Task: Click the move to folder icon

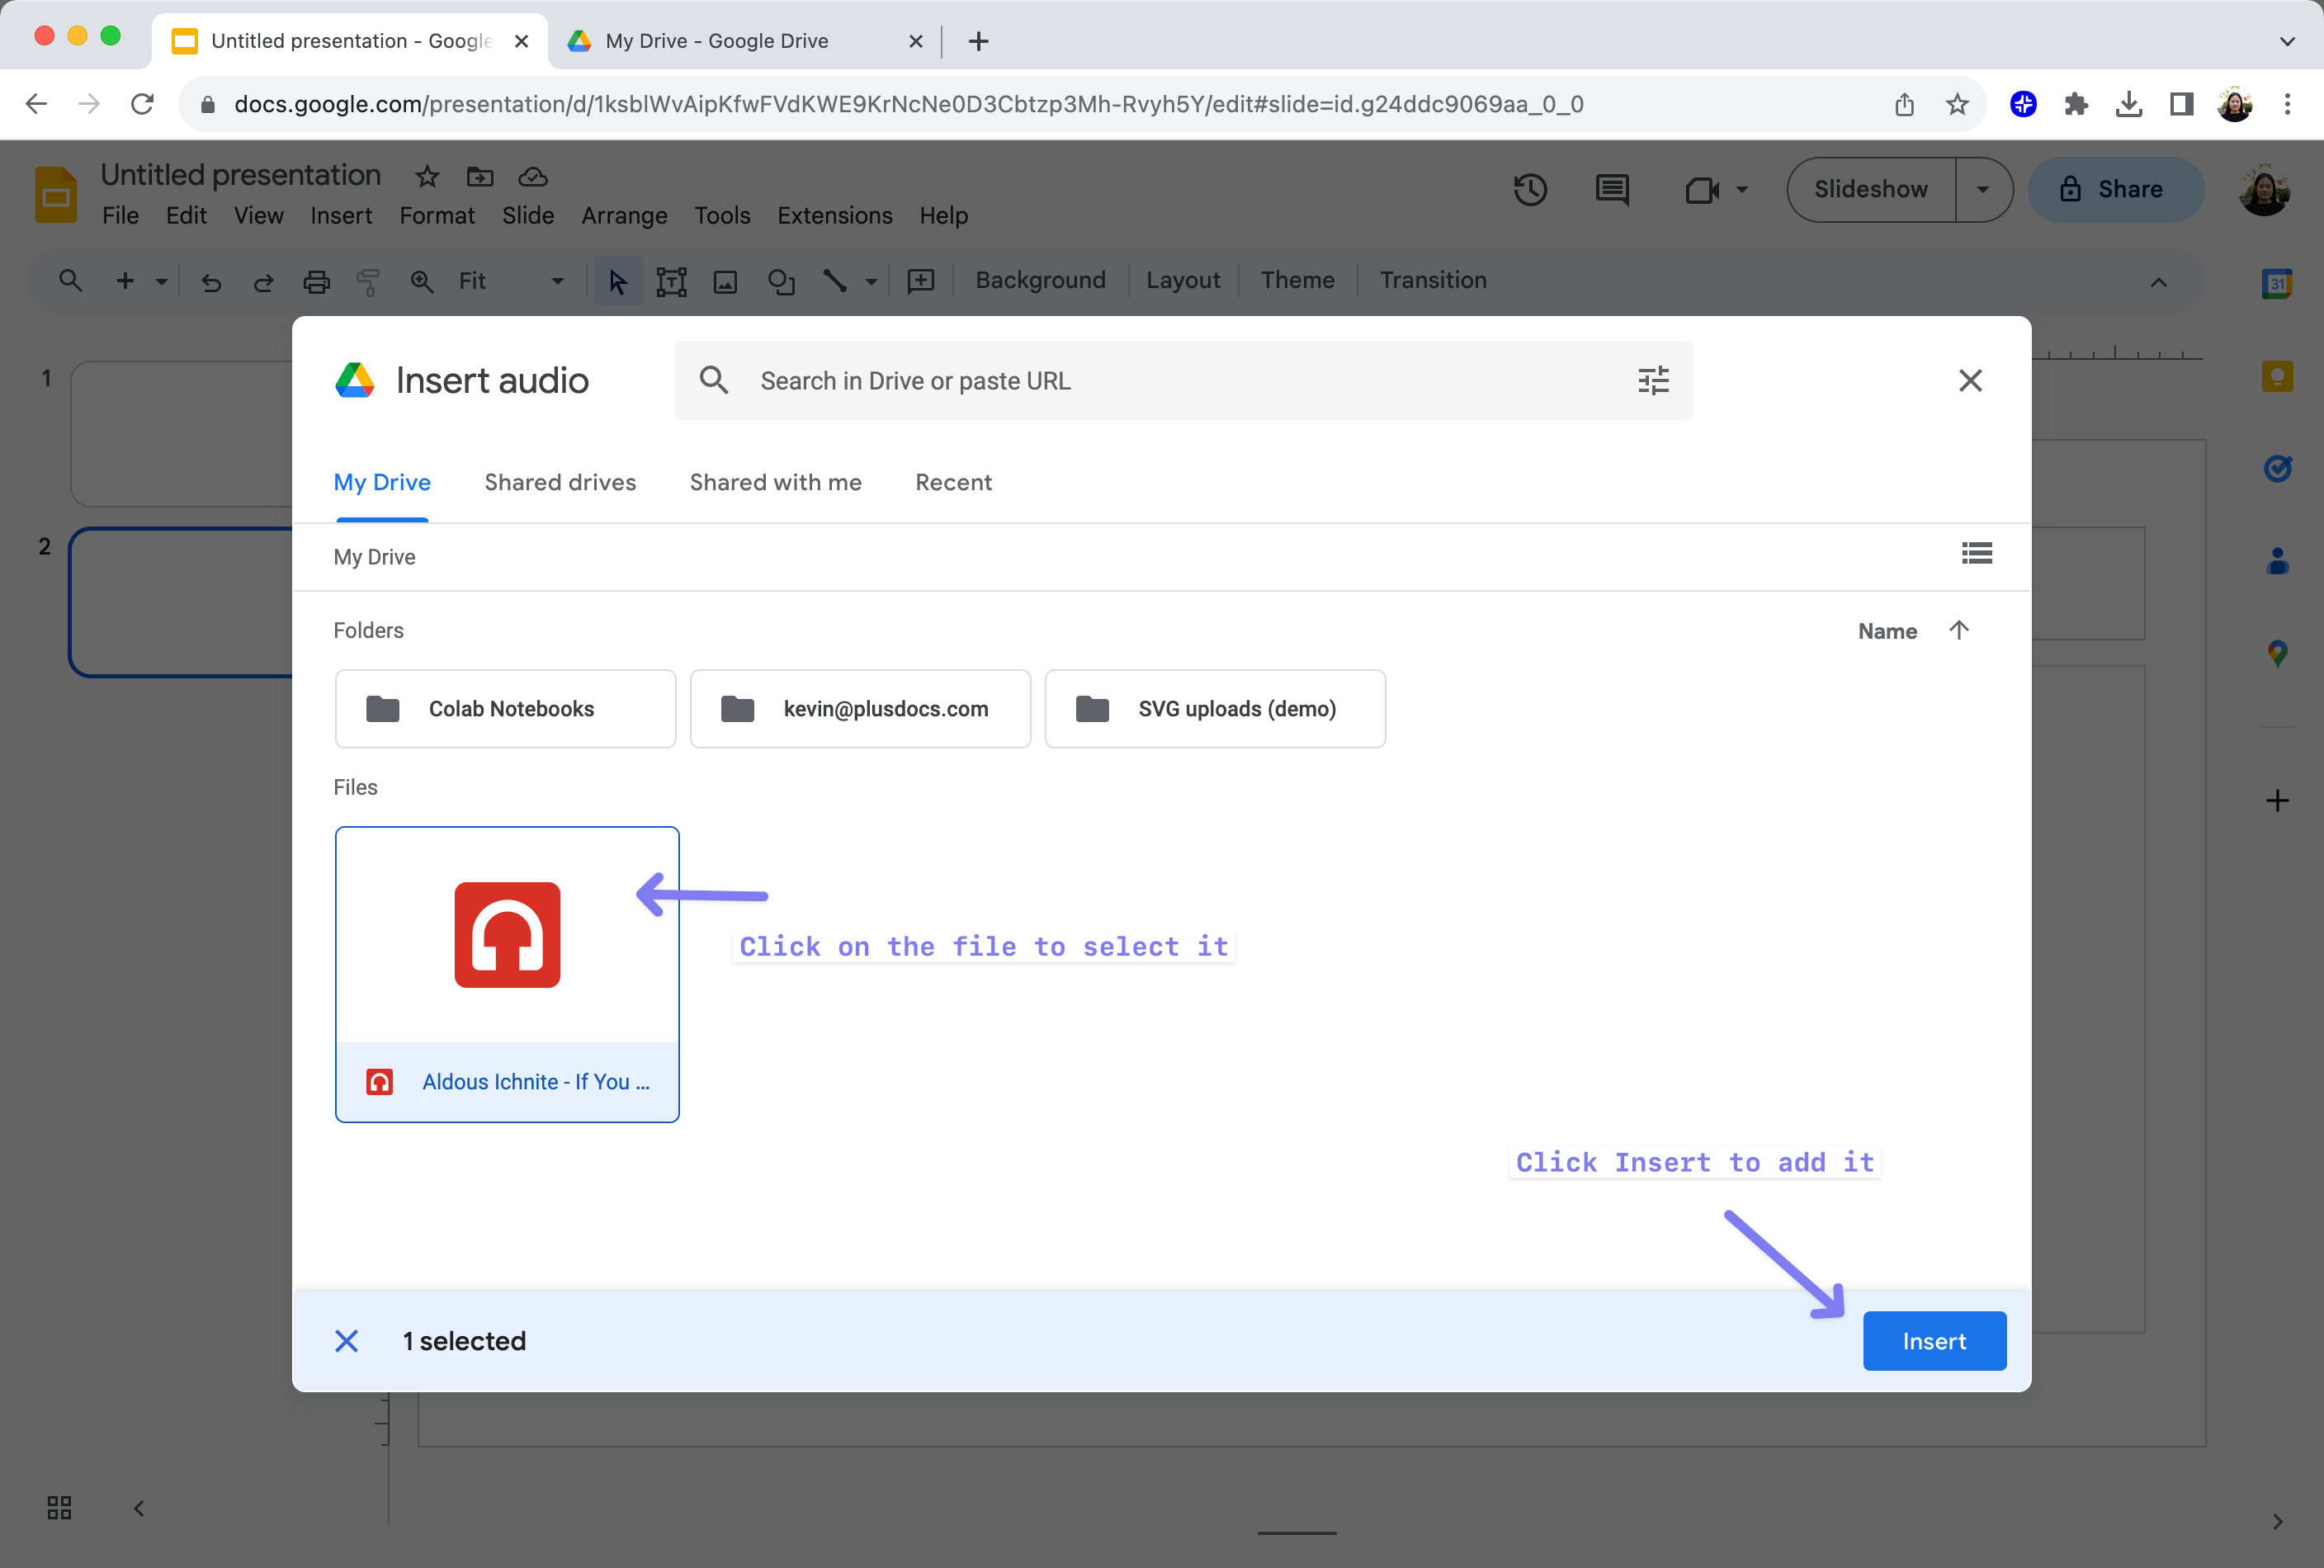Action: pyautogui.click(x=480, y=177)
